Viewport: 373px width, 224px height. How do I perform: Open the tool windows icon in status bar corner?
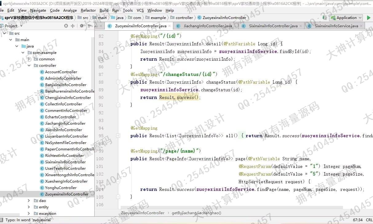[x=2, y=220]
